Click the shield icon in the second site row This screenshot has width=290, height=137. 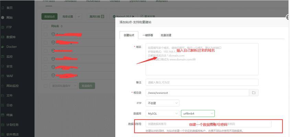[x=53, y=42]
